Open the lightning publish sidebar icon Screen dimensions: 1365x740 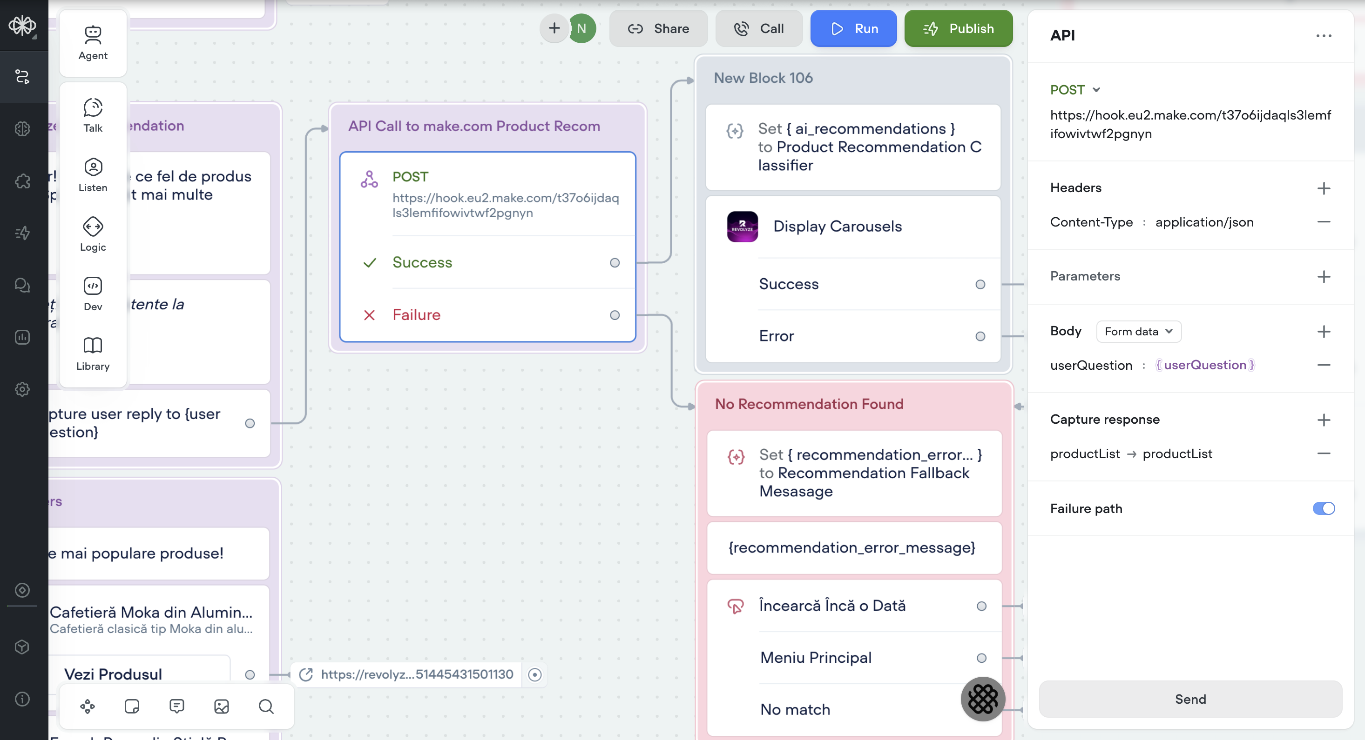click(22, 233)
